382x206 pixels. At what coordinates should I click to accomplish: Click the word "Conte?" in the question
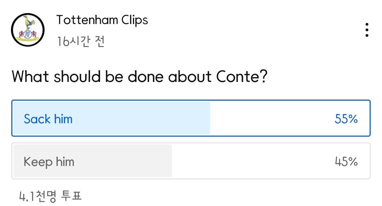(x=241, y=76)
